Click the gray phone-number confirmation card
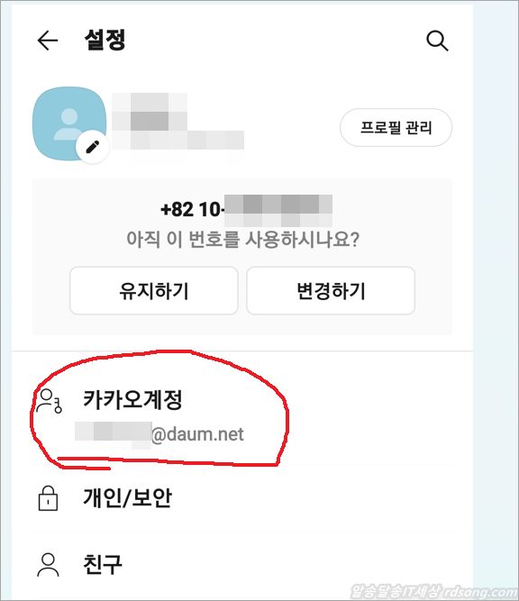 (242, 257)
